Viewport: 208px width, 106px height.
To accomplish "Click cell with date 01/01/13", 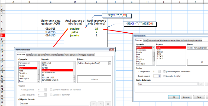I will pos(50,36).
